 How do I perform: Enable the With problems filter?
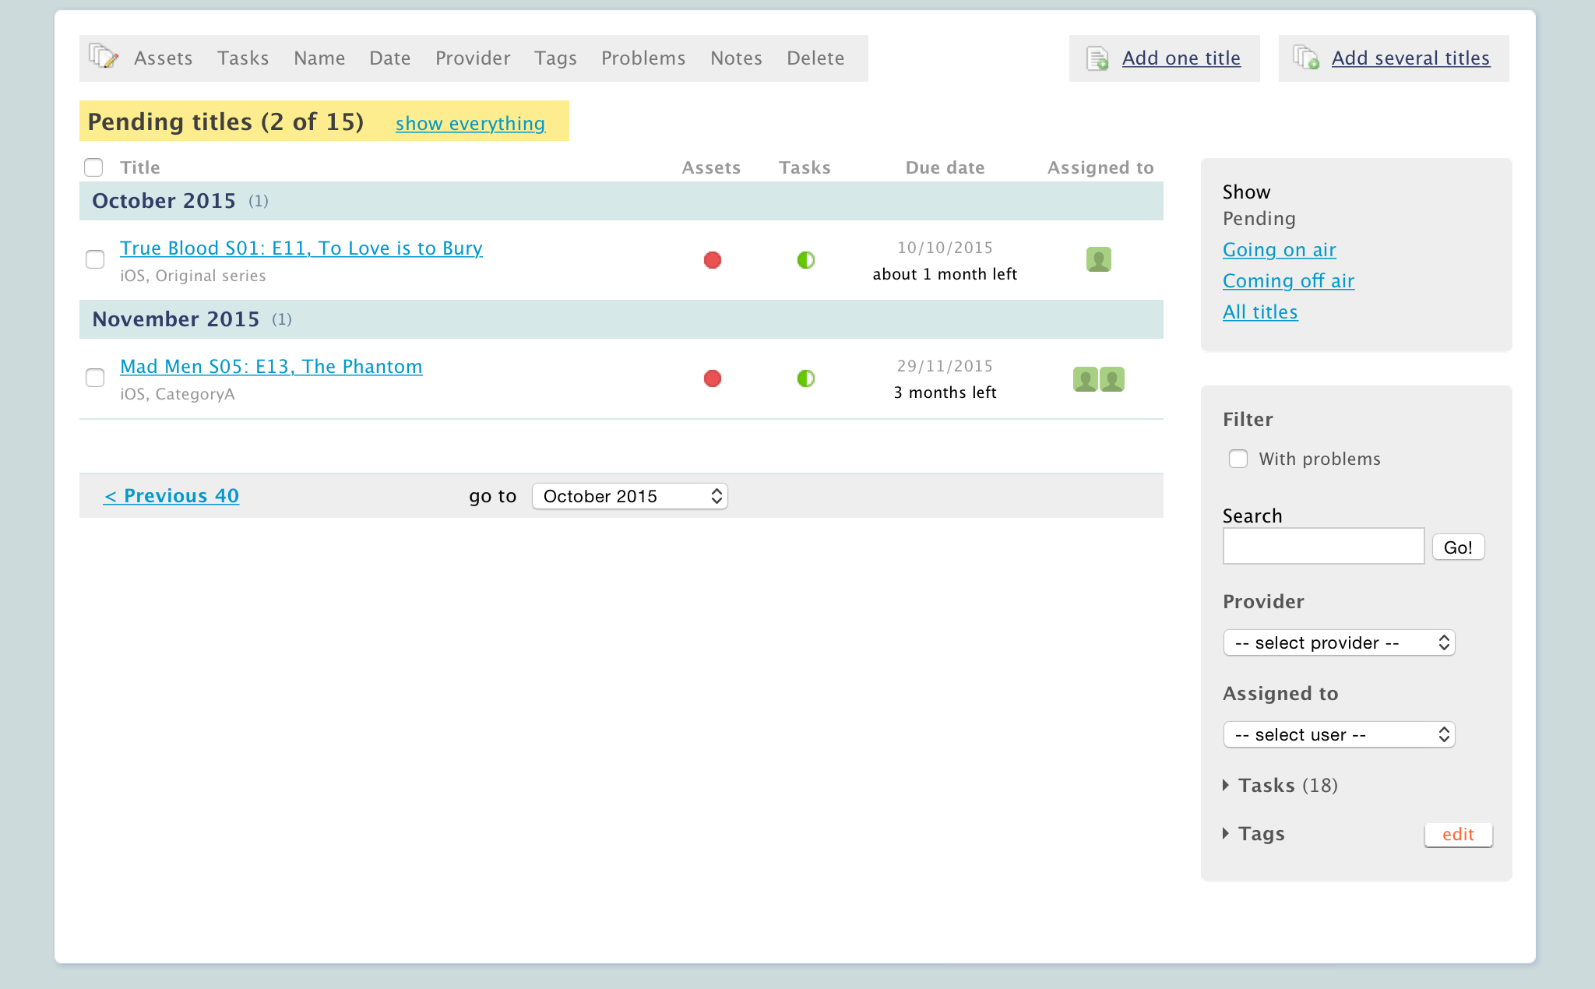(x=1238, y=459)
